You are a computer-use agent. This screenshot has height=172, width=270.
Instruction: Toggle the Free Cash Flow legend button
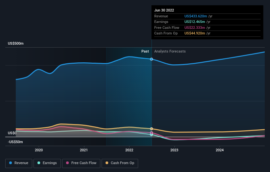click(x=81, y=163)
